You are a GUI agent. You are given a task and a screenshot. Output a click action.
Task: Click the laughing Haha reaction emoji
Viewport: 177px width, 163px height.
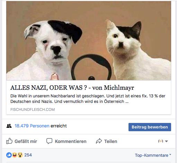point(15,155)
